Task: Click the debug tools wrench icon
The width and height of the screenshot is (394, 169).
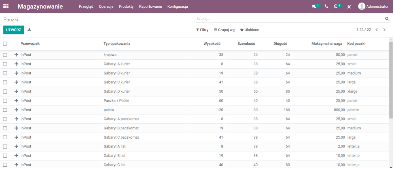Action: pos(349,6)
